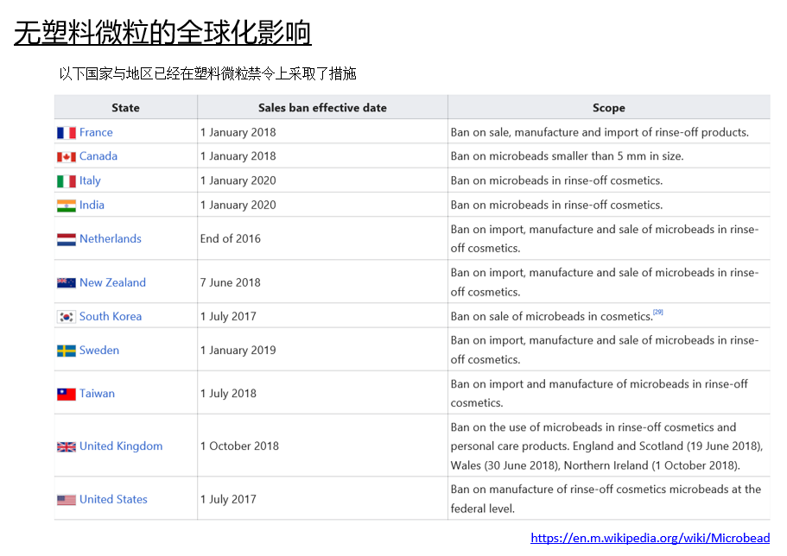Click the France flag icon

(66, 133)
